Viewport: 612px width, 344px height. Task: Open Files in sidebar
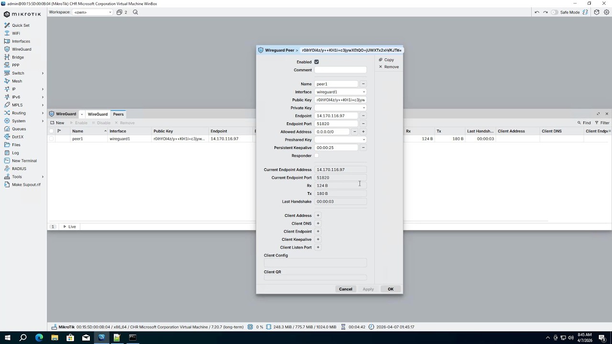point(16,145)
